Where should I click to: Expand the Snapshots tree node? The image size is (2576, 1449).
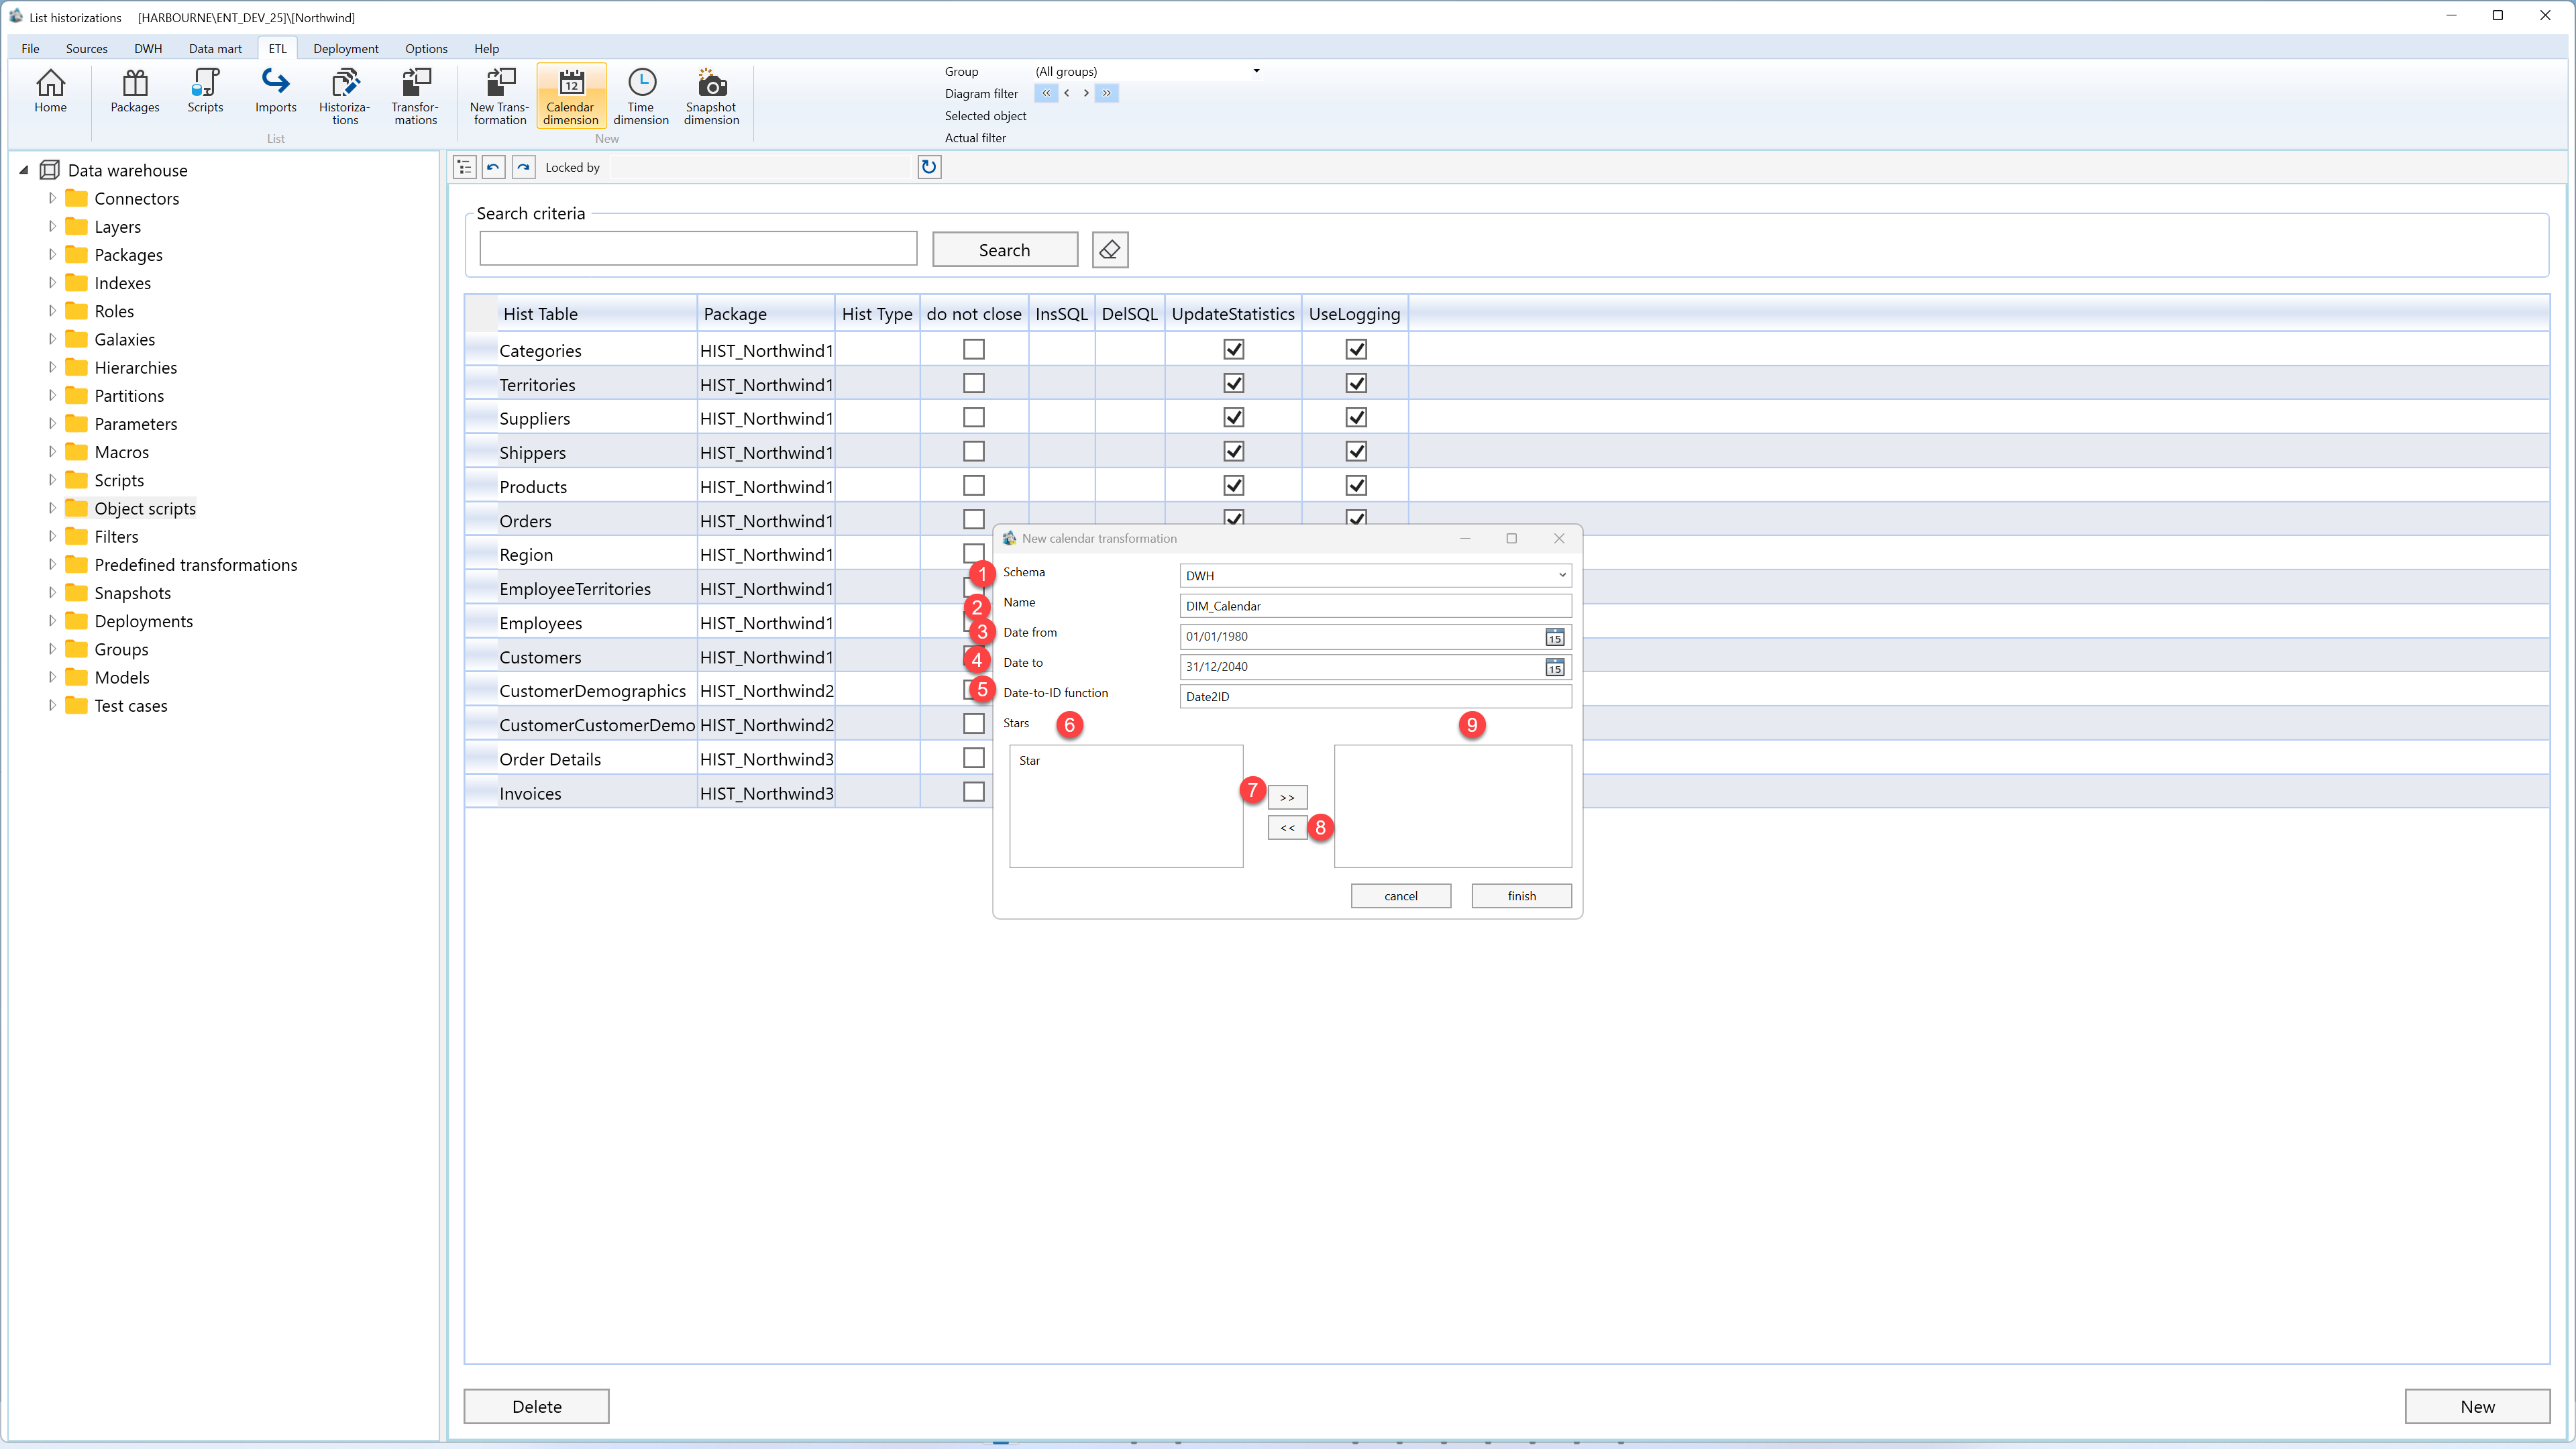click(x=52, y=593)
